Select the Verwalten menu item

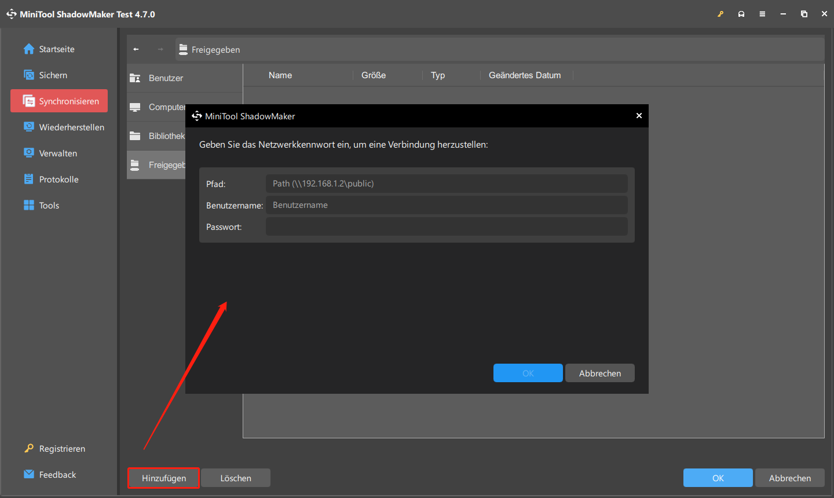click(x=58, y=153)
